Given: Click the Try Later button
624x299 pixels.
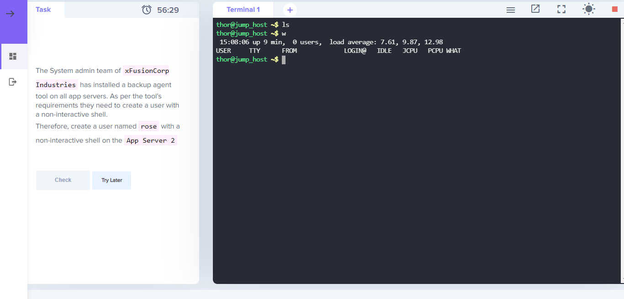Looking at the screenshot, I should [111, 180].
